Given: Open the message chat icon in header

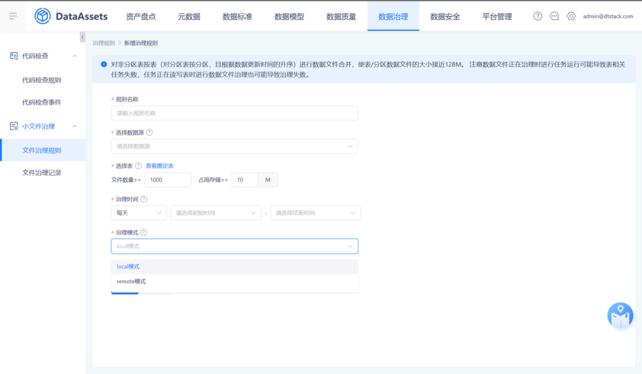Looking at the screenshot, I should click(x=555, y=16).
